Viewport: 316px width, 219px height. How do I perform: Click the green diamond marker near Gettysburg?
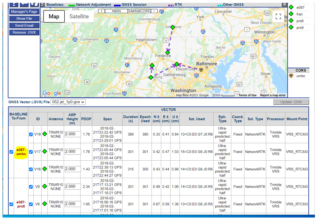pos(173,27)
